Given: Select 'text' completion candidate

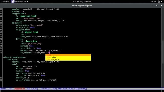Looking at the screenshot, I should (68, 55).
